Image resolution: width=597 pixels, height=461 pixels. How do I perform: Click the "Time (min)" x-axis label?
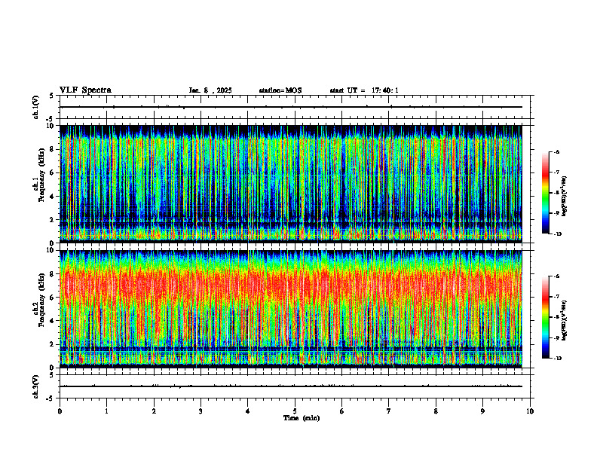(302, 418)
